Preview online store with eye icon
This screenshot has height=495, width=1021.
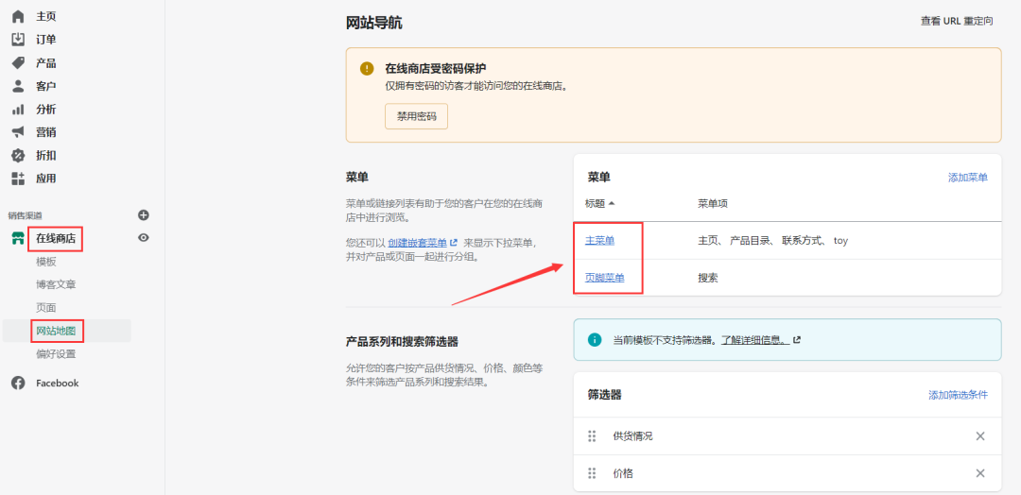tap(144, 238)
